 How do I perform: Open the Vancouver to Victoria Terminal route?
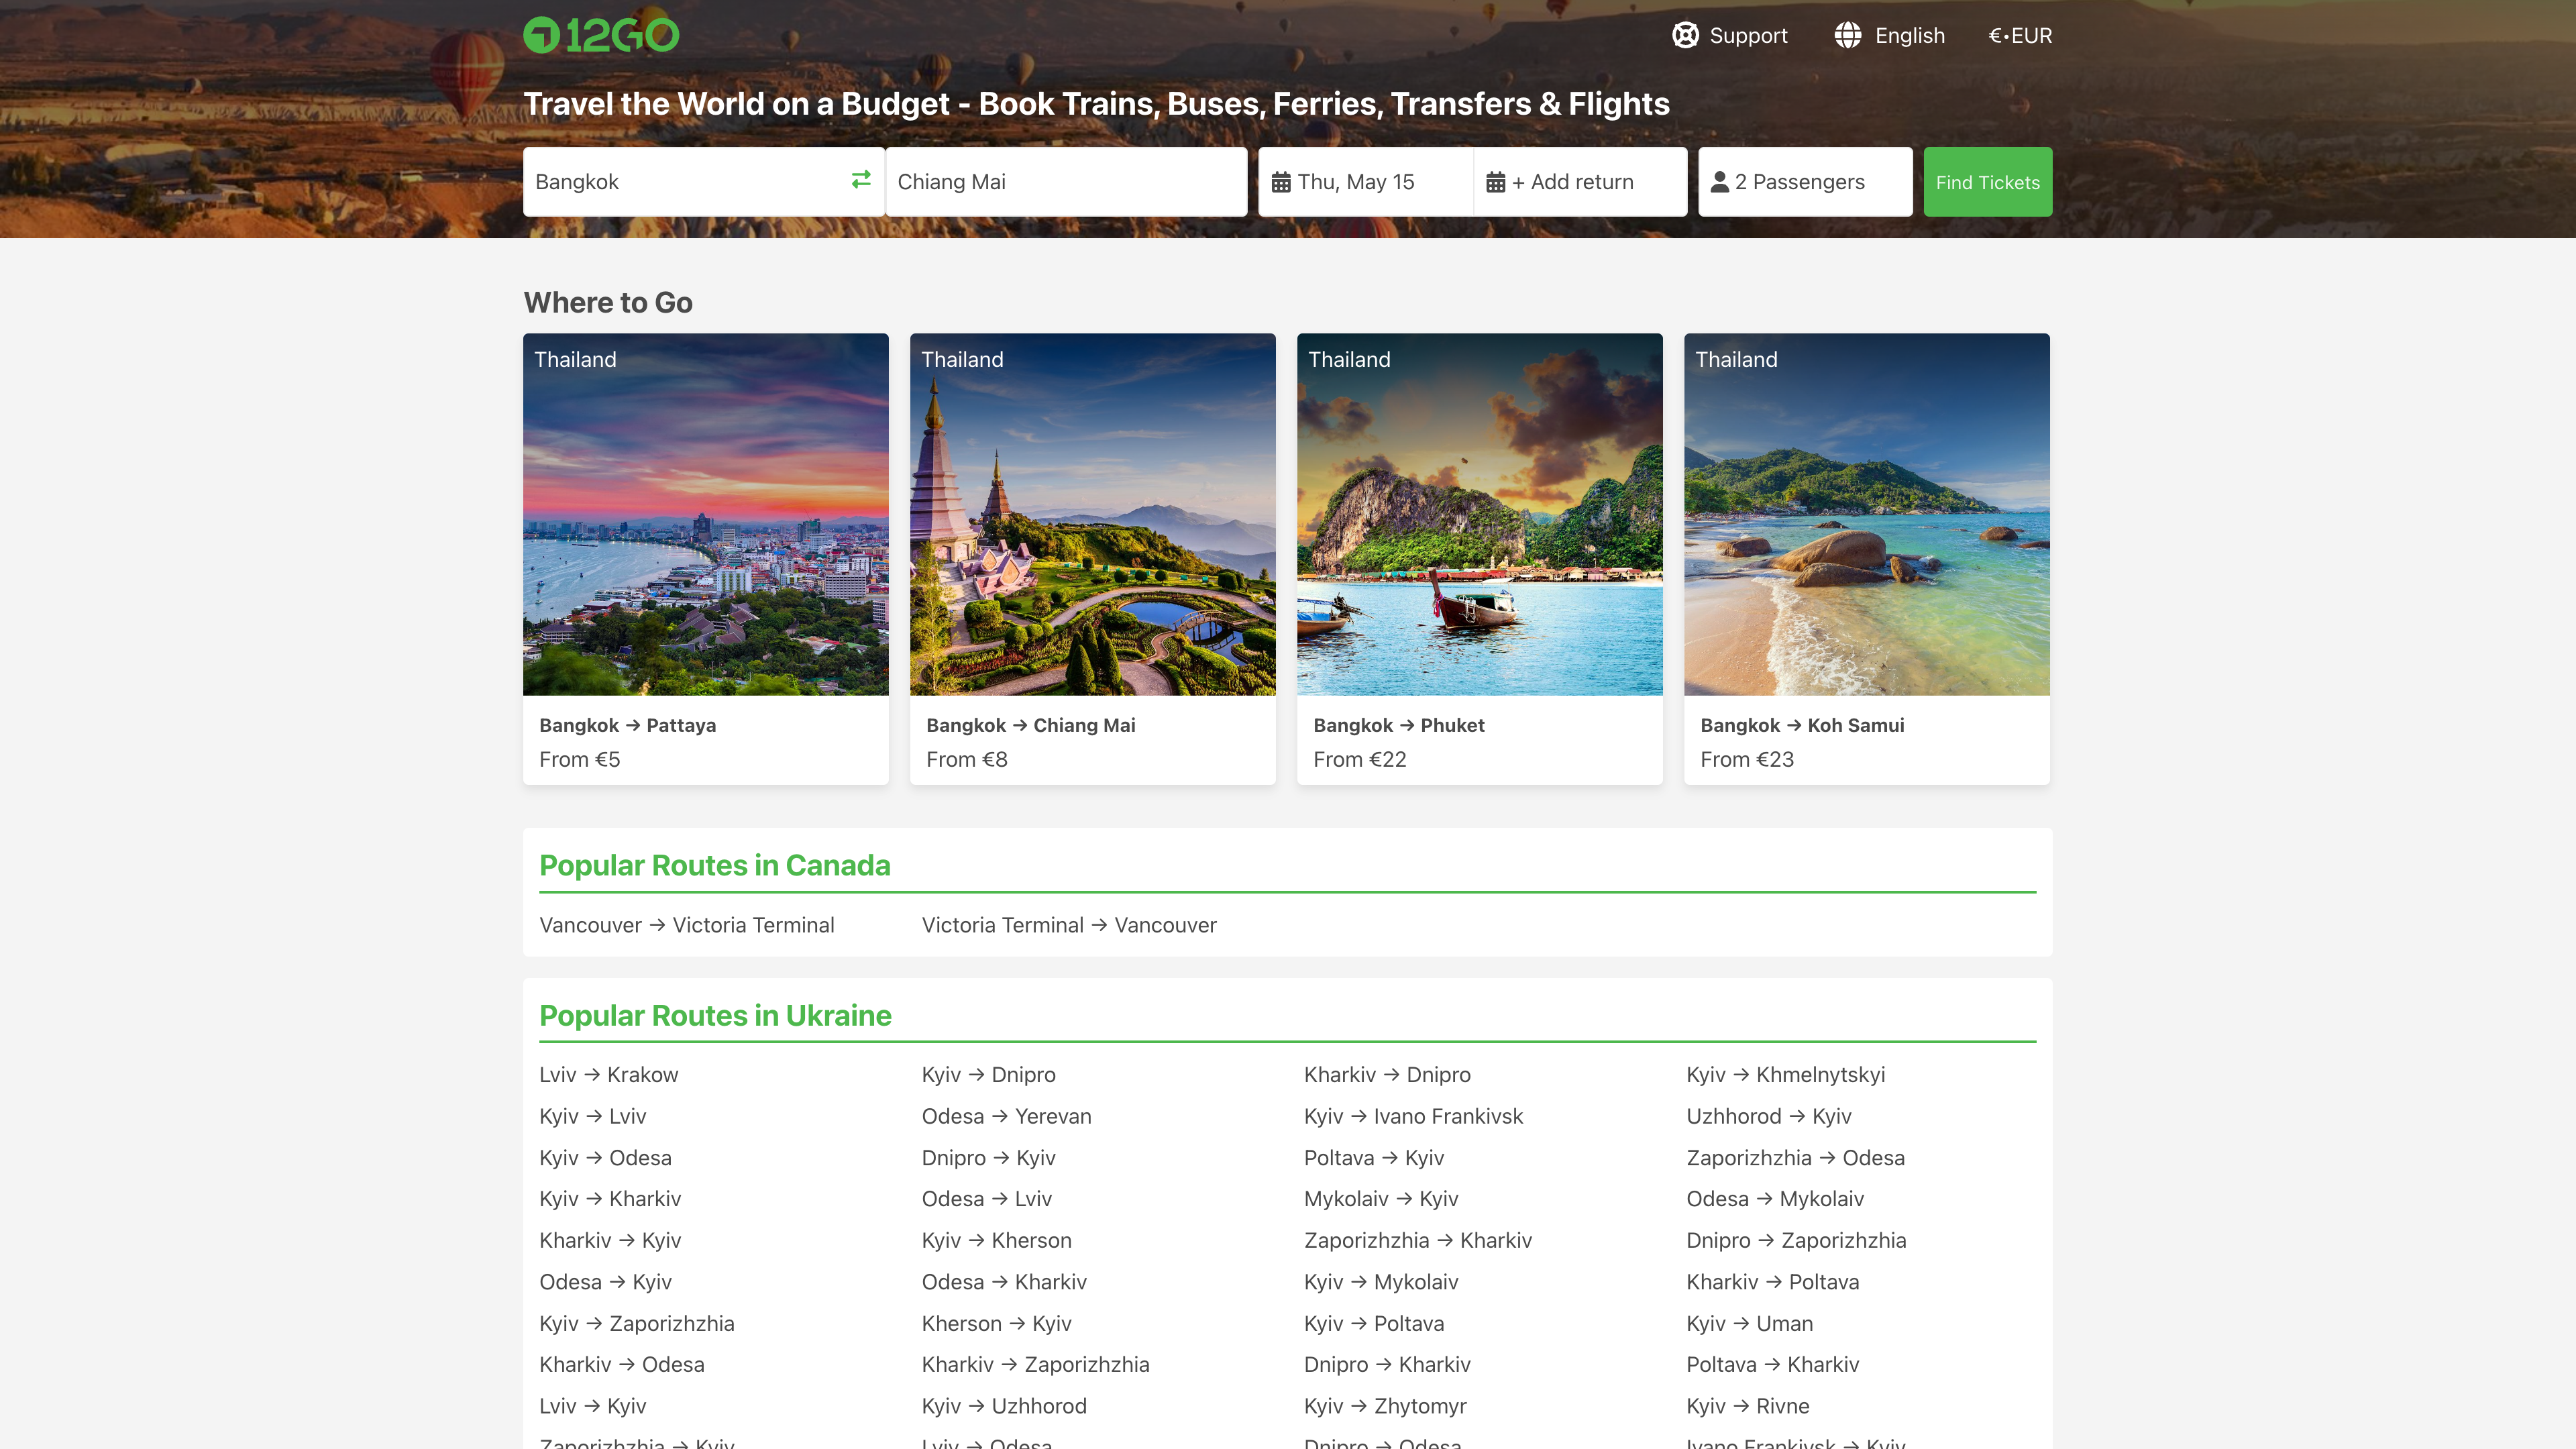[x=686, y=925]
